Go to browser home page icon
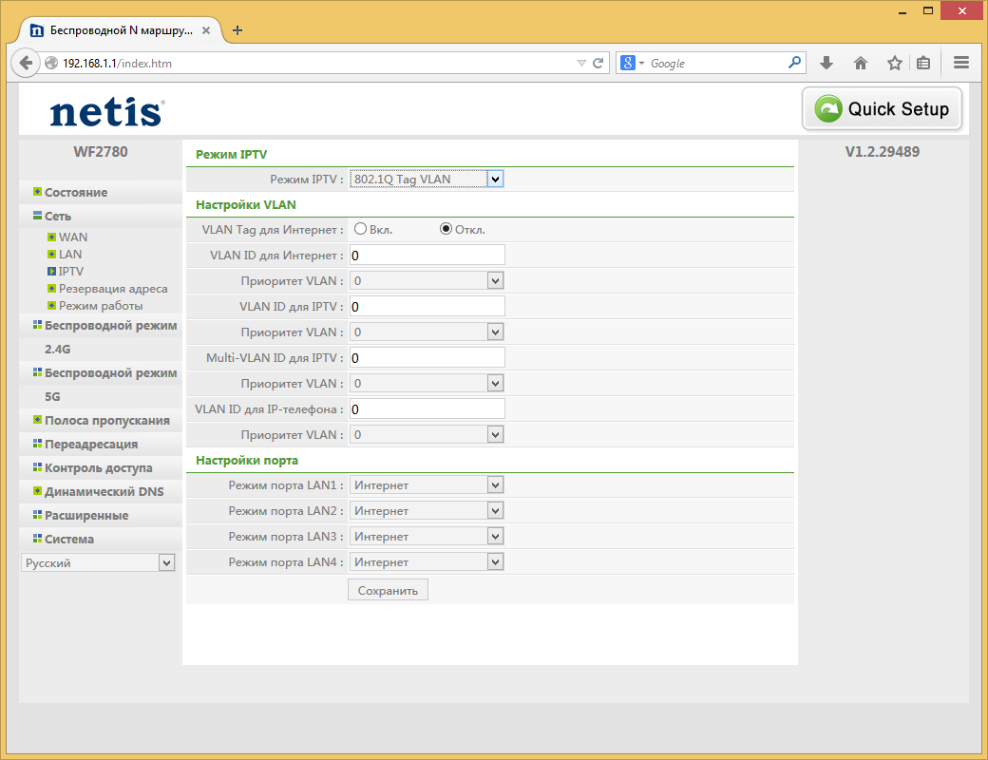Viewport: 988px width, 760px height. pos(861,63)
